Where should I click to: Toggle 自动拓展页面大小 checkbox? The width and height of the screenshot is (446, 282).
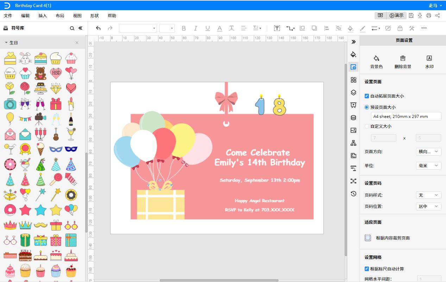pos(367,96)
